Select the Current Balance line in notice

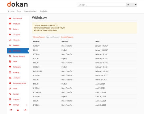(x=46, y=25)
